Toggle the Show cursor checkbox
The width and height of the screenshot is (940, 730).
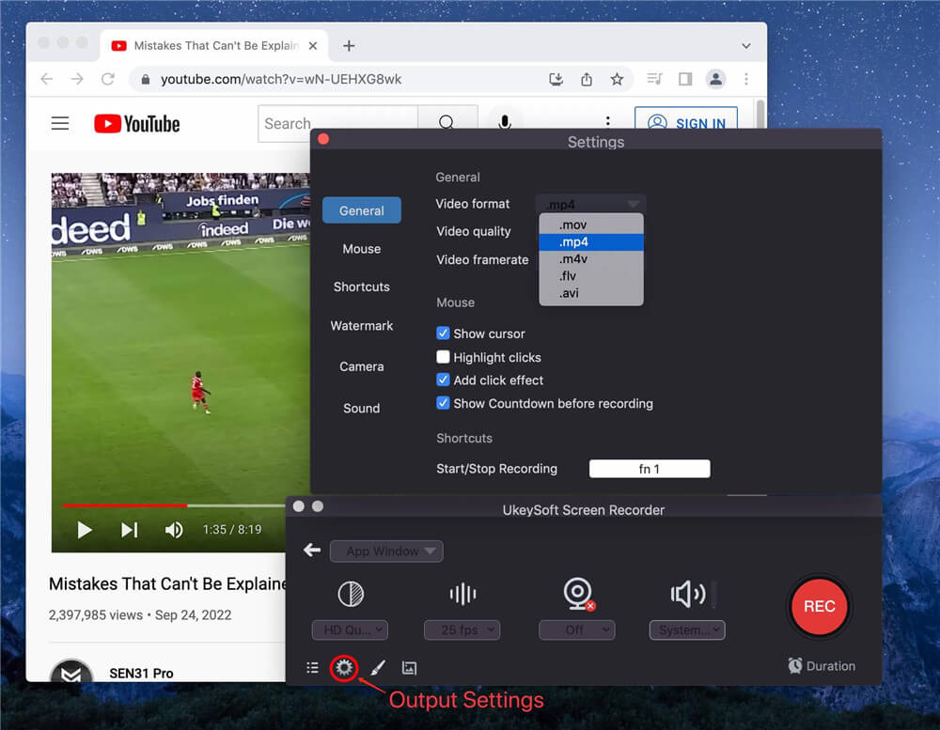443,334
